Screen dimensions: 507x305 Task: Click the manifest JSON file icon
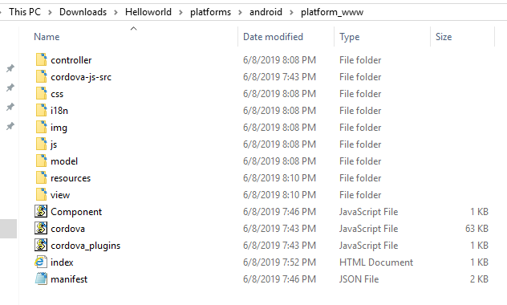(x=41, y=279)
